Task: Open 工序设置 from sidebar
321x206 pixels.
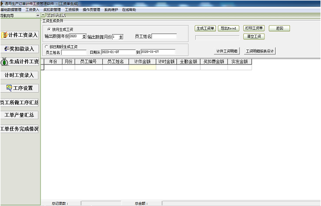Action: 19,88
